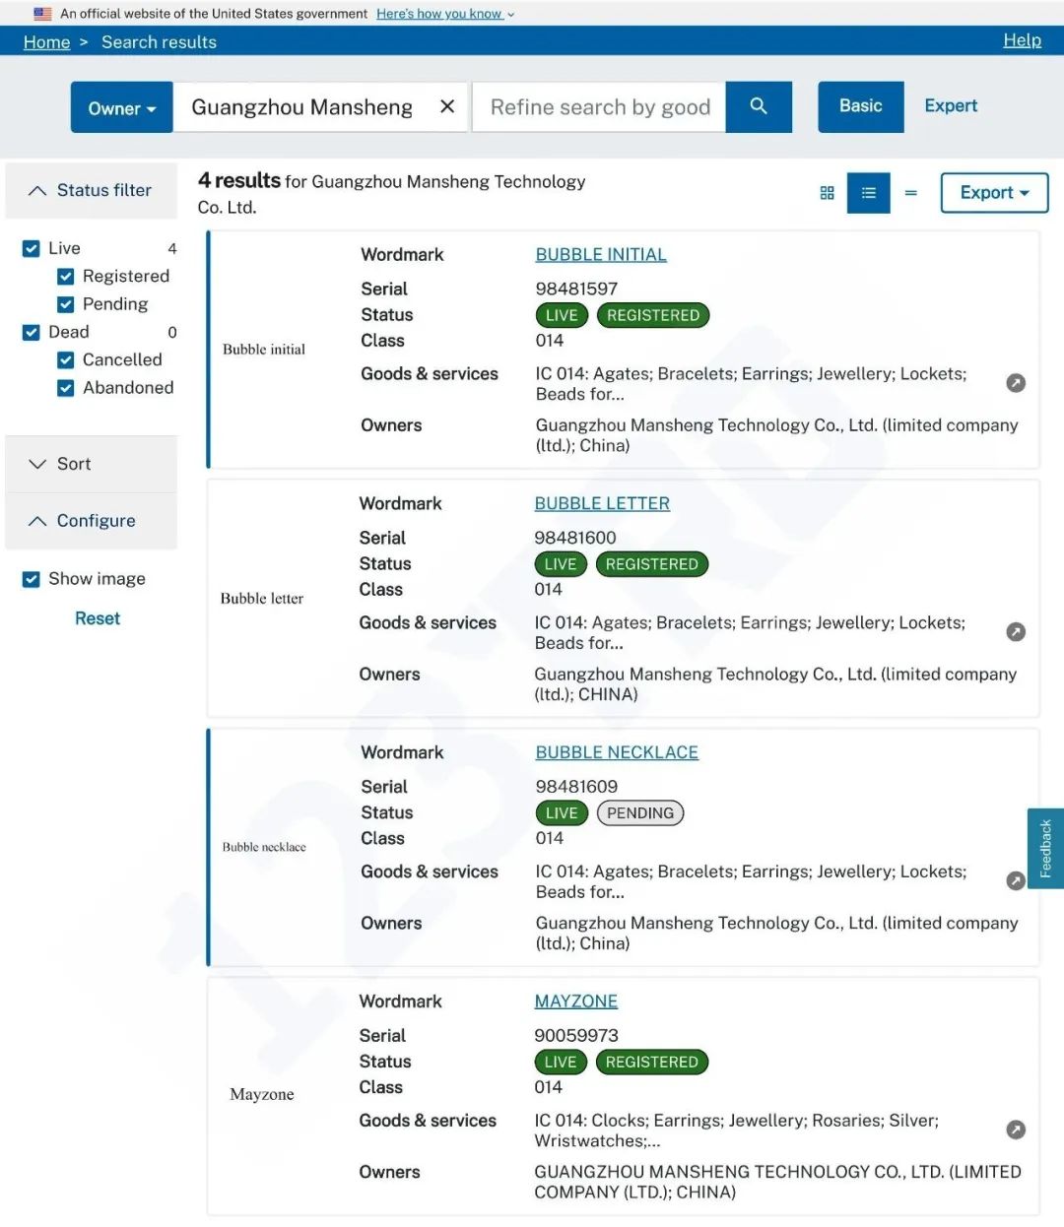The width and height of the screenshot is (1064, 1227).
Task: Expand the Sort section
Action: click(x=91, y=464)
